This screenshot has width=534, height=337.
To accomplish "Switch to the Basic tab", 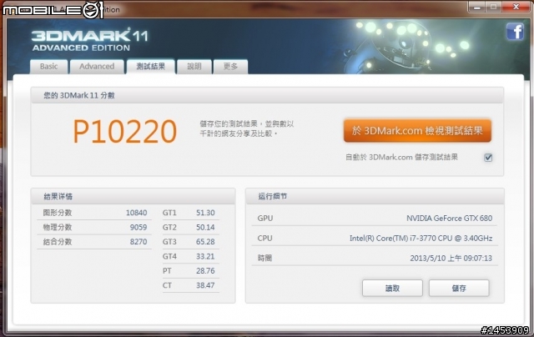I will (x=48, y=67).
